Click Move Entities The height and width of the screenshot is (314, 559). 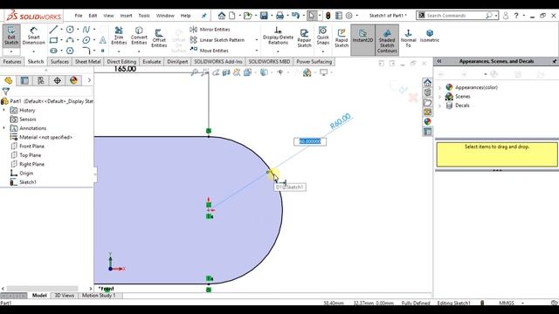pos(210,51)
